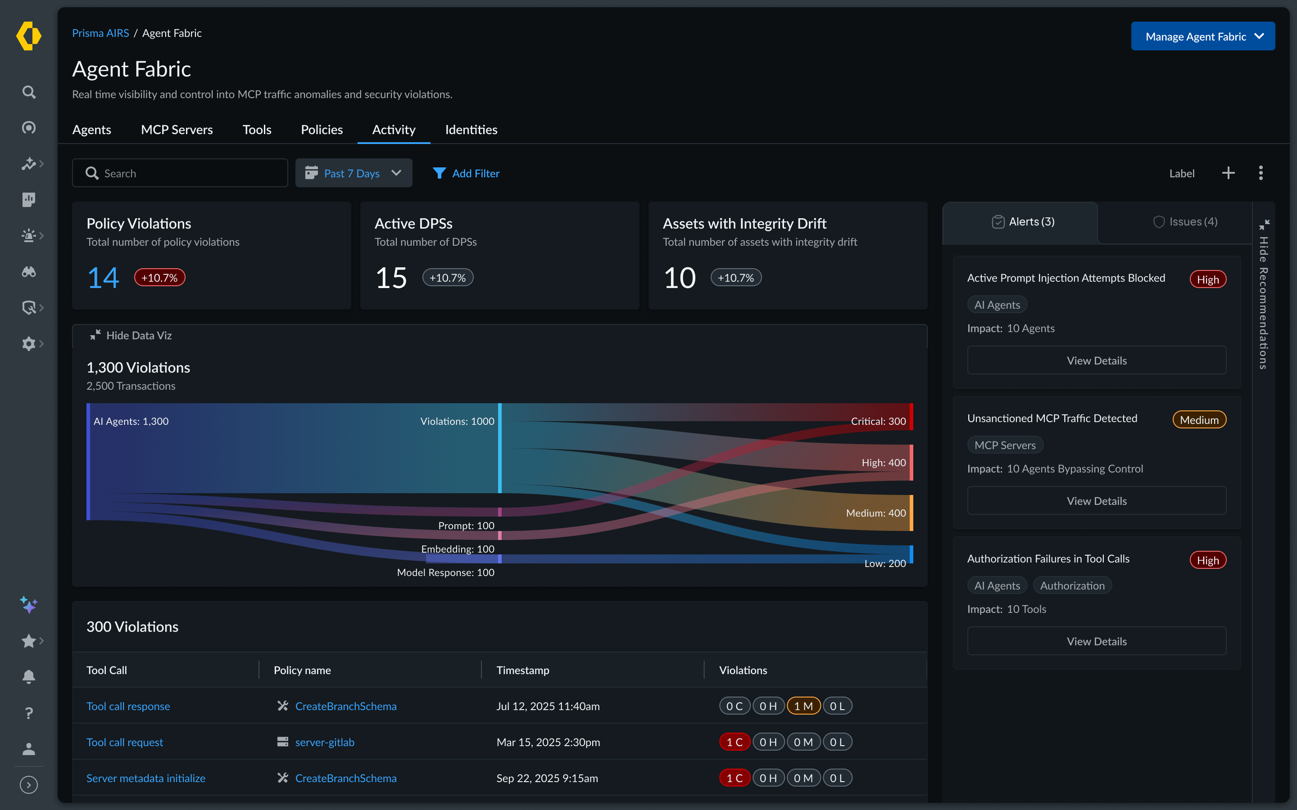
Task: Select the Low: 200 Sankey segment
Action: point(911,554)
